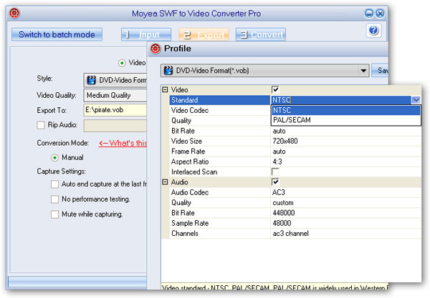The height and width of the screenshot is (298, 430).
Task: Click the Export To path field
Action: 115,110
